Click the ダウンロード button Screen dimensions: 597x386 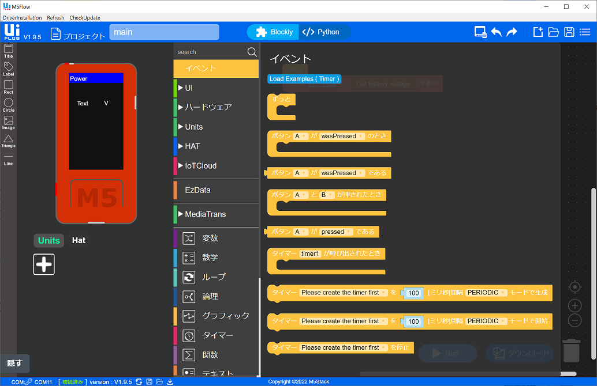520,353
